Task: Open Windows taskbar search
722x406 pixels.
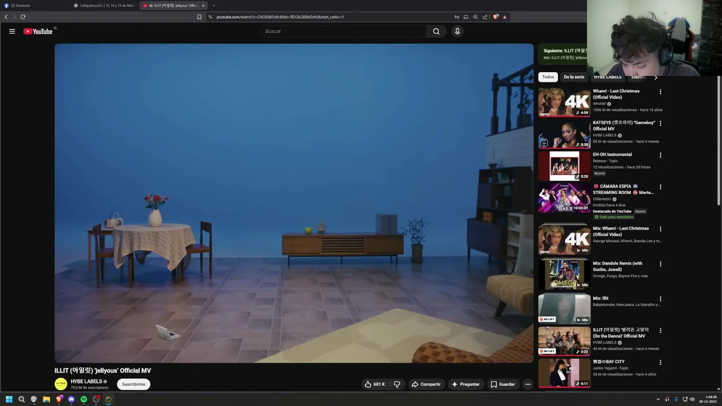Action: pos(21,399)
